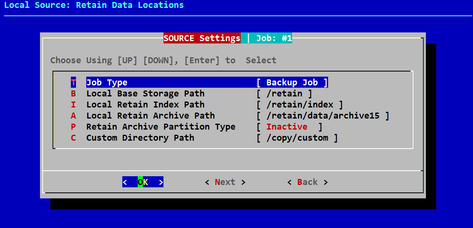
Task: Choose Local Base Storage Path entry
Action: [145, 94]
